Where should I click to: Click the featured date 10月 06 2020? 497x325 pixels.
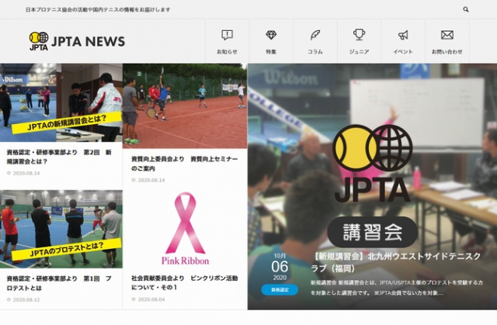tap(280, 267)
